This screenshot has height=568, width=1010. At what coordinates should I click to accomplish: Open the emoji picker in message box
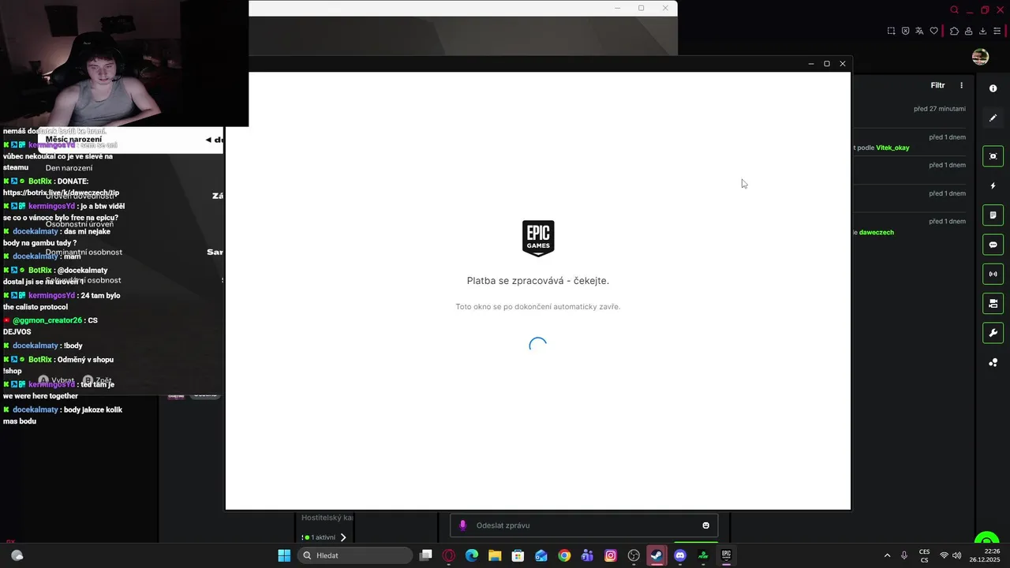(x=706, y=525)
